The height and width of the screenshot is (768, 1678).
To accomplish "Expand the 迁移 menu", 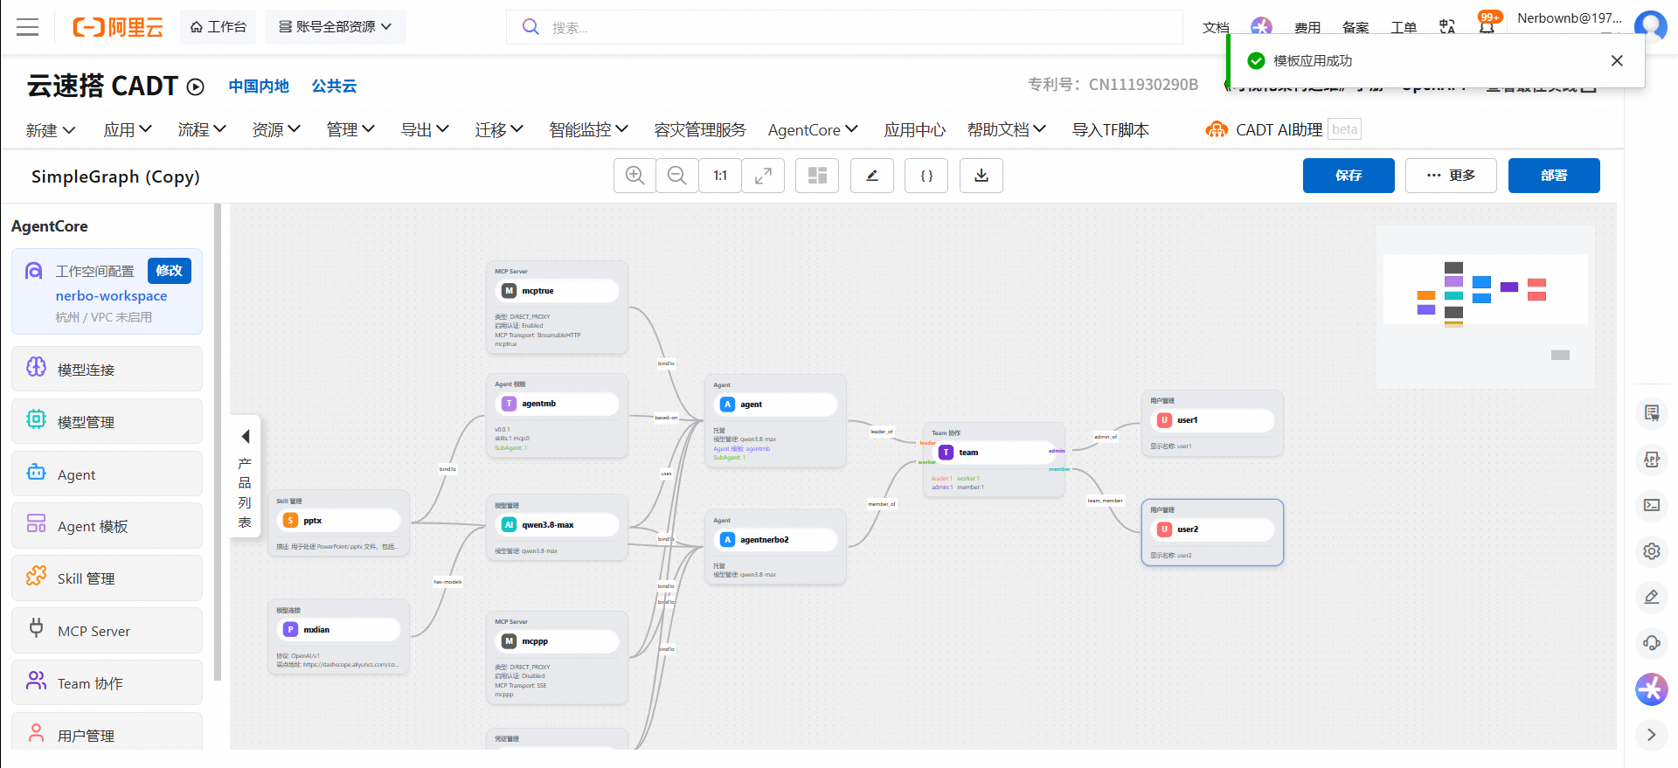I will coord(499,130).
